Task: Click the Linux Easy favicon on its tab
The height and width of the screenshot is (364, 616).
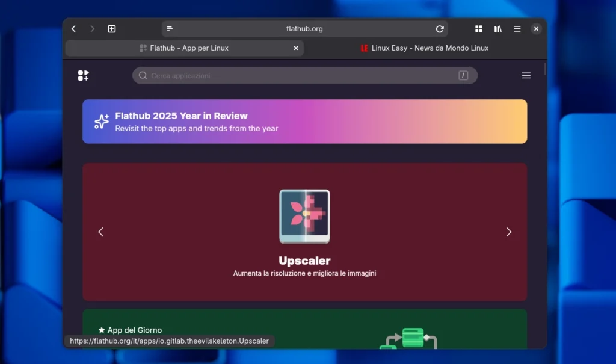Action: 364,48
